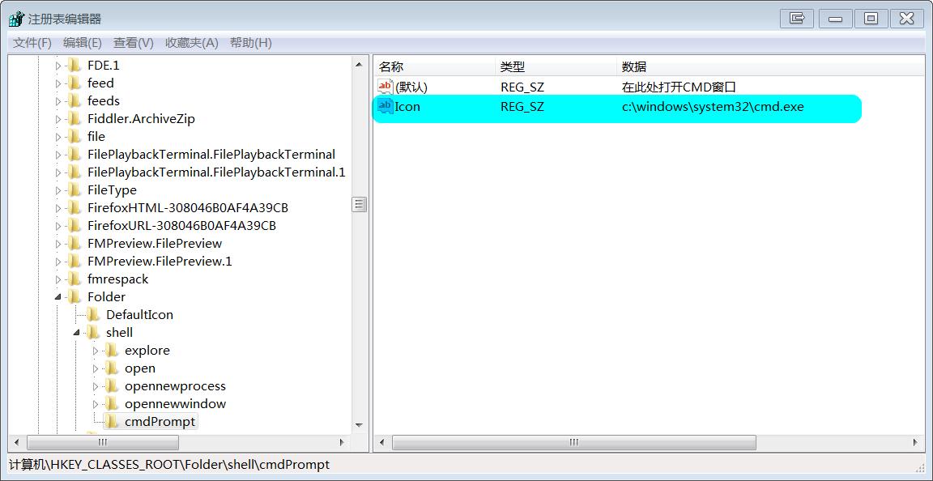This screenshot has width=933, height=481.
Task: Expand the explore key
Action: pos(96,351)
